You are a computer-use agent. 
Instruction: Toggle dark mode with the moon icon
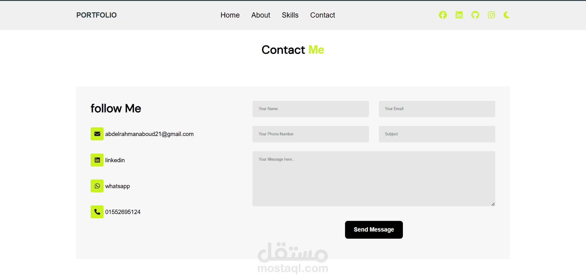pyautogui.click(x=507, y=15)
